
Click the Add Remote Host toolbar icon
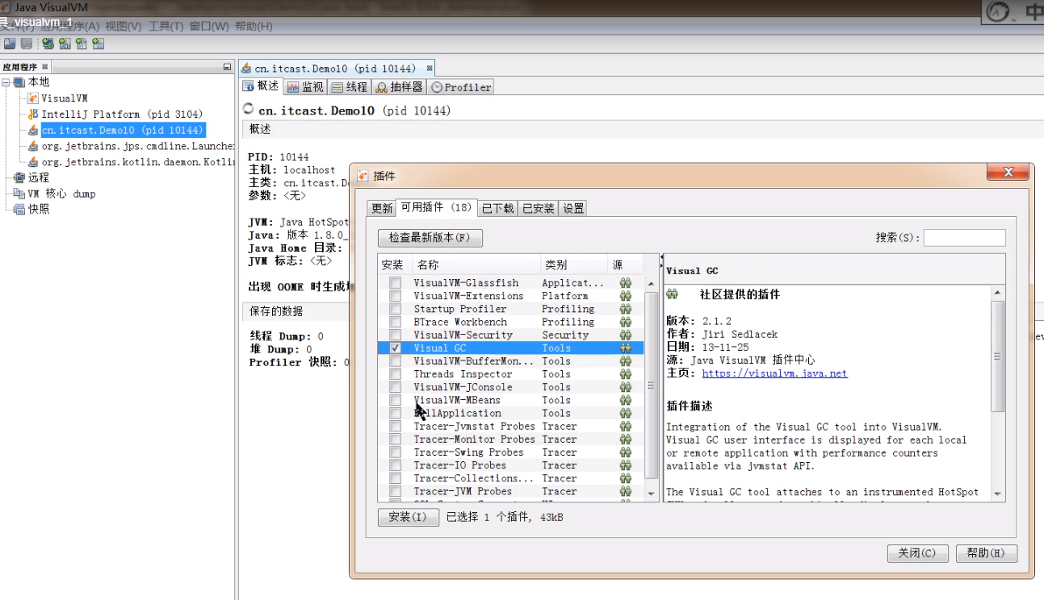48,44
